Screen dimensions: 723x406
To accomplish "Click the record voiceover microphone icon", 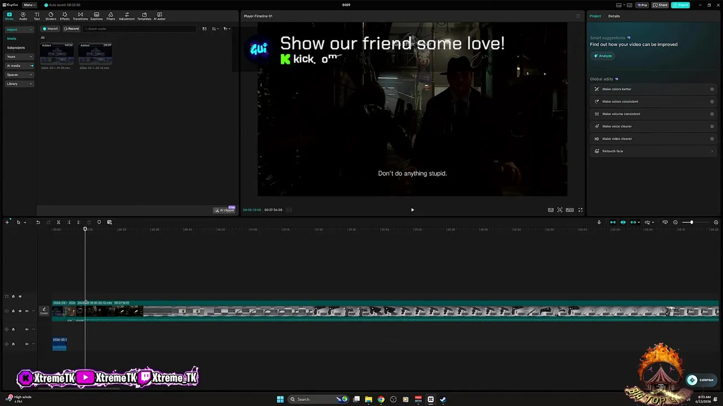I will 599,222.
